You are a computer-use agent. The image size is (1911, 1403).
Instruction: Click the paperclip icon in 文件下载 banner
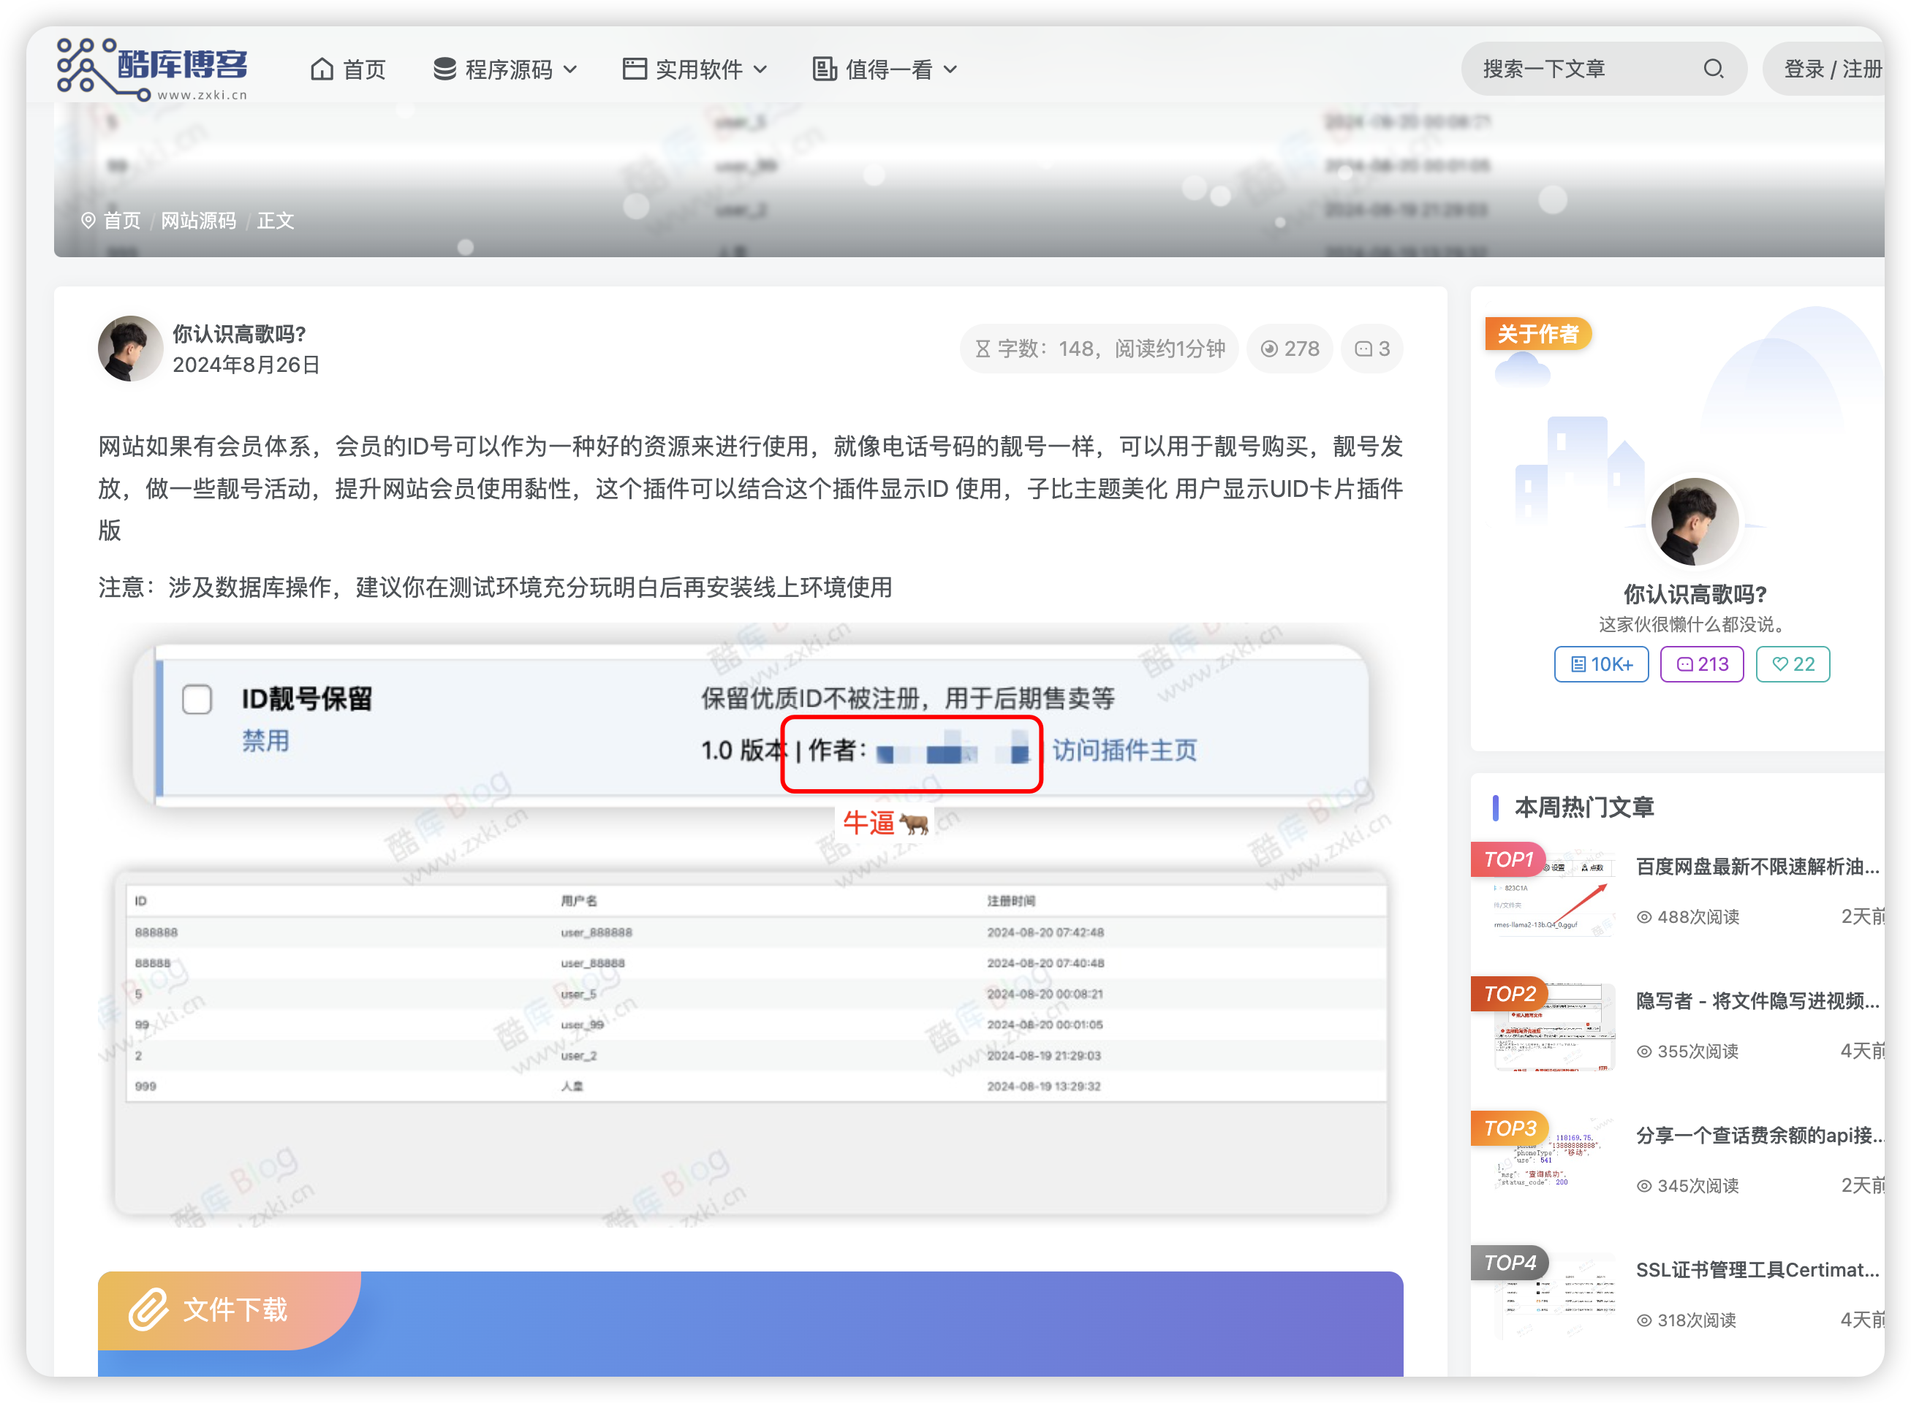150,1309
